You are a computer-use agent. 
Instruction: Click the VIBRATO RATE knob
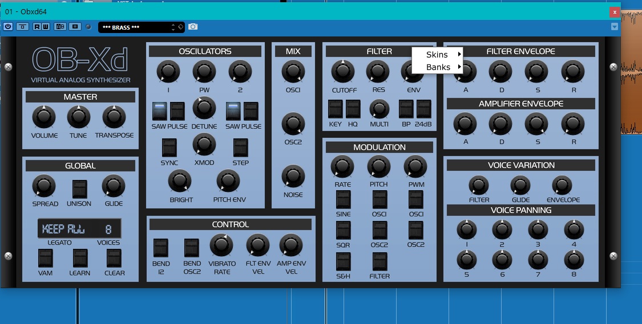pyautogui.click(x=221, y=245)
